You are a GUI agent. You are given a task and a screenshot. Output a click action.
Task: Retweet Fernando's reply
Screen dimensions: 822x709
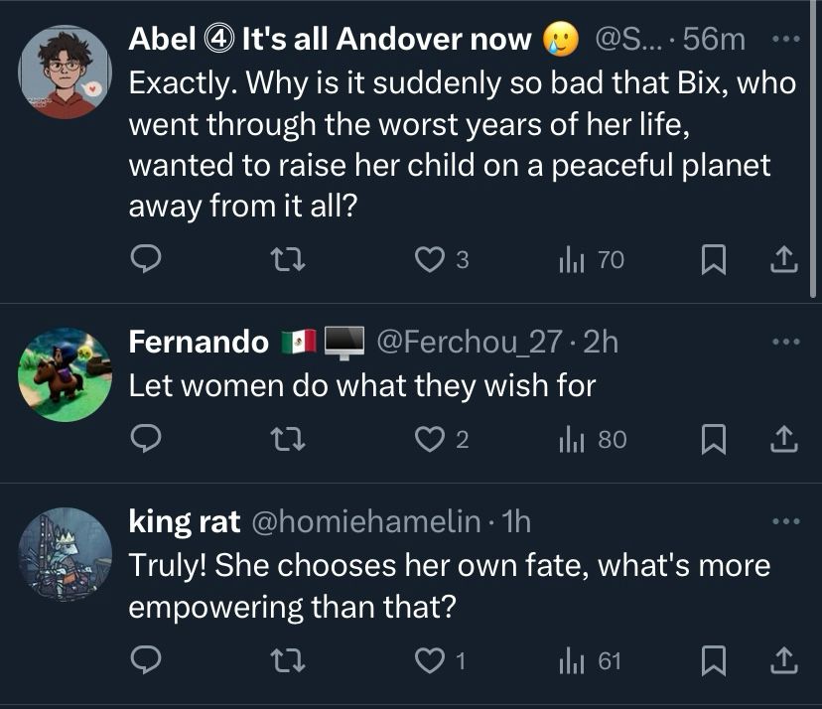[288, 439]
